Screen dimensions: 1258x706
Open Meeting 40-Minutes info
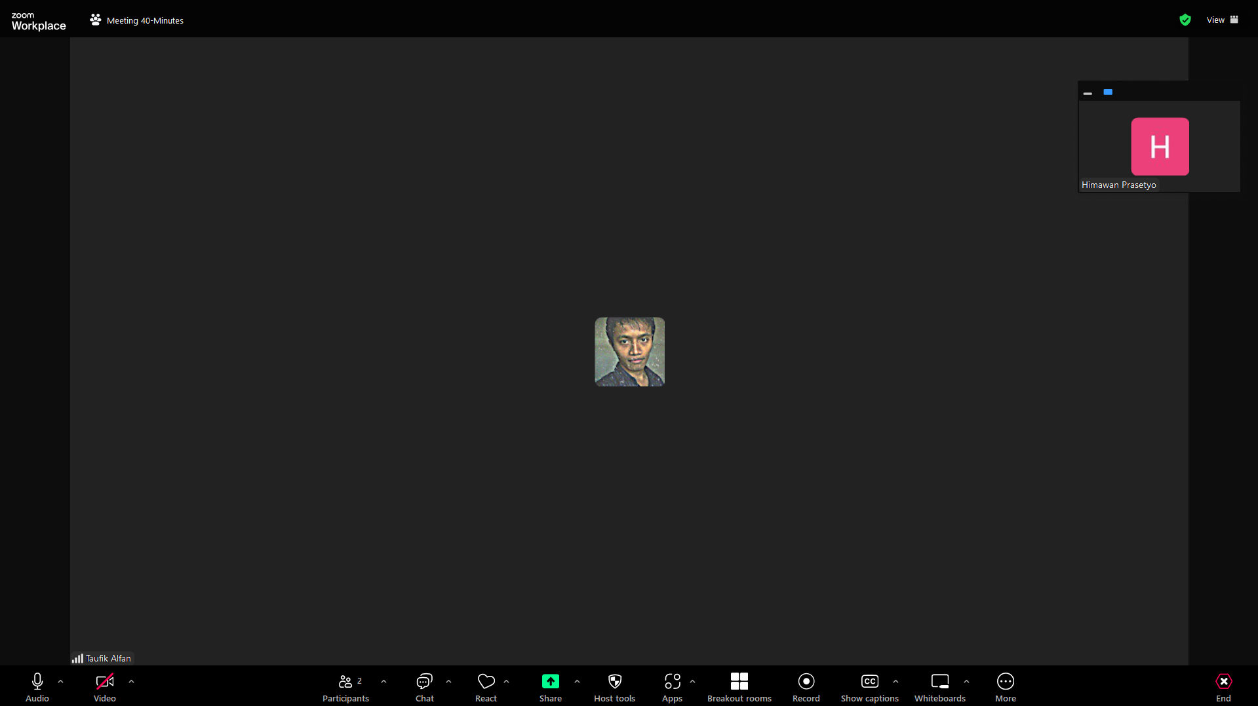click(x=137, y=20)
